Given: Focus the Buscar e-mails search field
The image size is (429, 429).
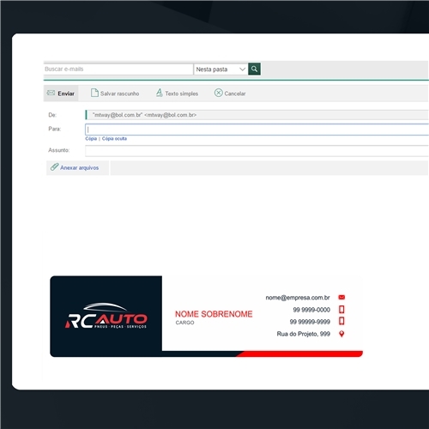Looking at the screenshot, I should [x=118, y=69].
